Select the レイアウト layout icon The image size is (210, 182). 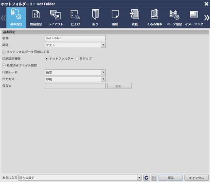coord(56,18)
